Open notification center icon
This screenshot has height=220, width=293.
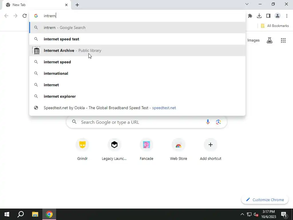[284, 214]
